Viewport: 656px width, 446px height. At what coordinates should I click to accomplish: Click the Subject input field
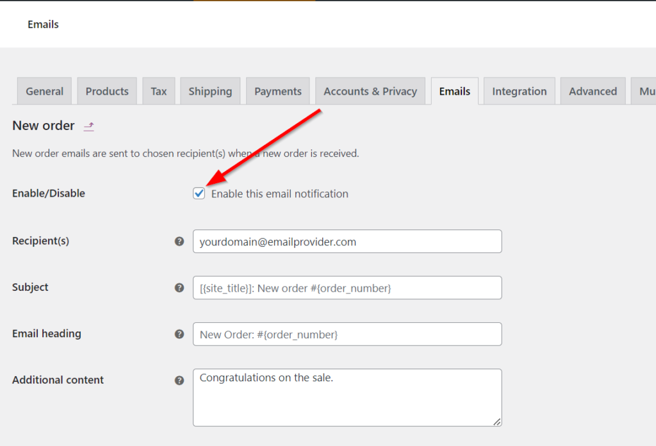click(347, 288)
